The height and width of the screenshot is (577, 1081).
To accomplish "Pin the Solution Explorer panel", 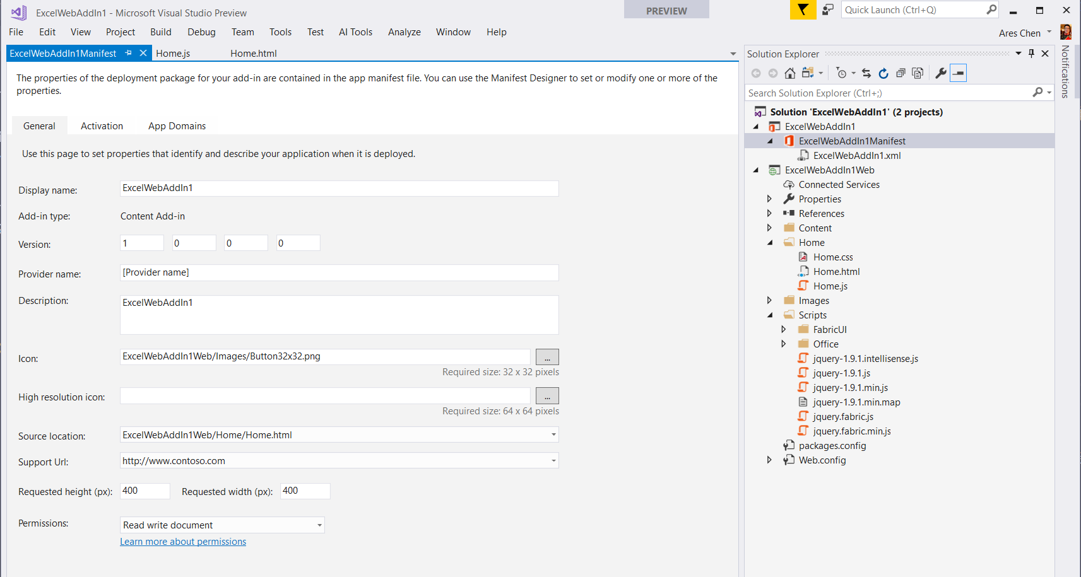I will tap(1031, 54).
